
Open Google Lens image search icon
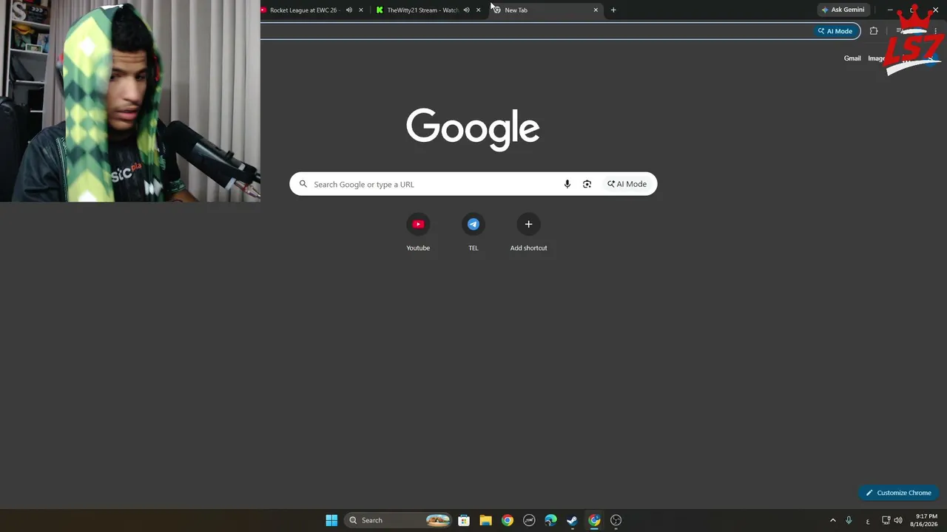pos(587,184)
